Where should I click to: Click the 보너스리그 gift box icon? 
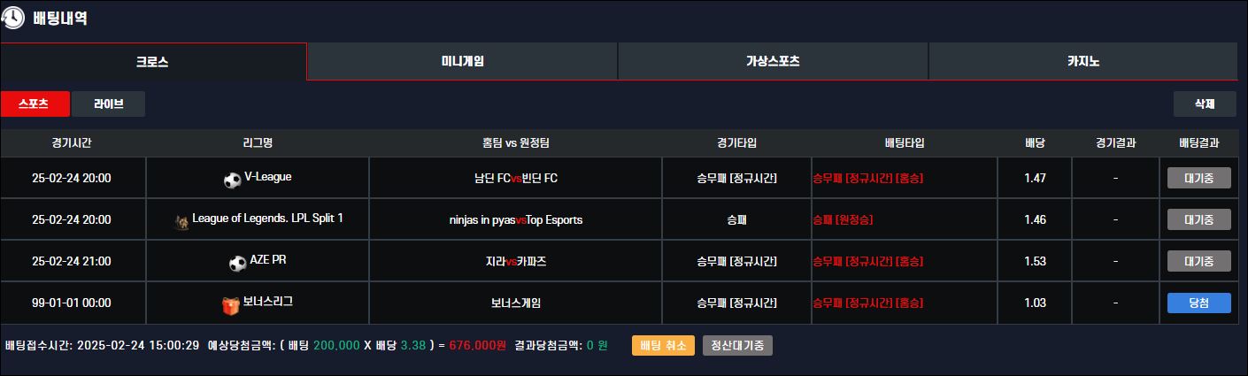(x=231, y=305)
